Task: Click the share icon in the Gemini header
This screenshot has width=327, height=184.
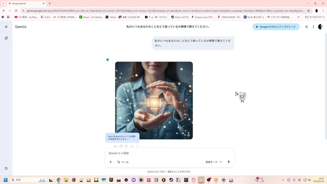Action: pyautogui.click(x=306, y=27)
